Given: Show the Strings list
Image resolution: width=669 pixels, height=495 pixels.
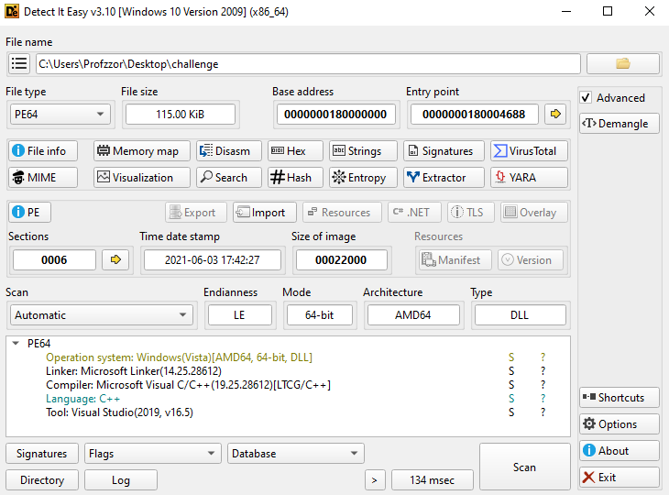Looking at the screenshot, I should pos(363,151).
